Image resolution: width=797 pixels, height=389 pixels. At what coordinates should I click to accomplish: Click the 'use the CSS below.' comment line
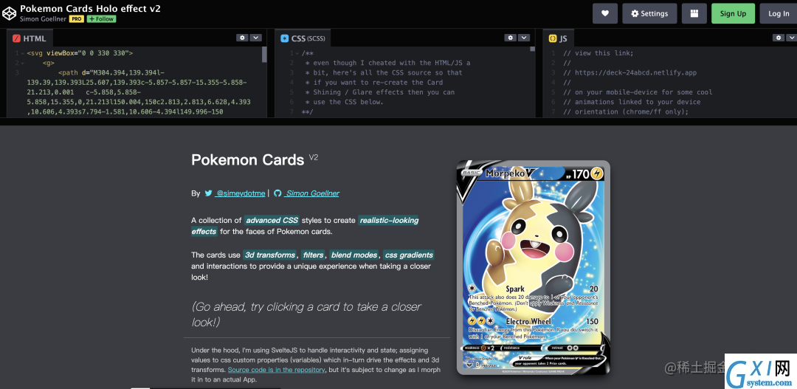point(348,102)
